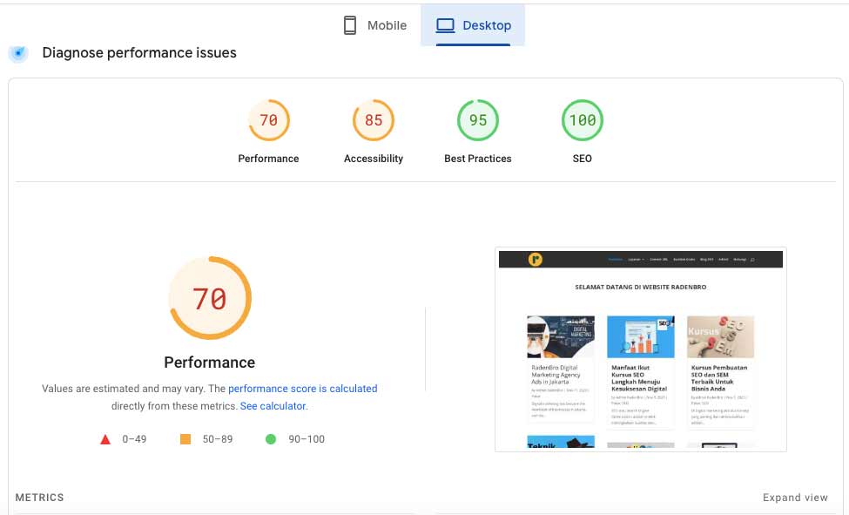Click the red triangle 0–49 legend icon
849x515 pixels.
click(x=105, y=439)
